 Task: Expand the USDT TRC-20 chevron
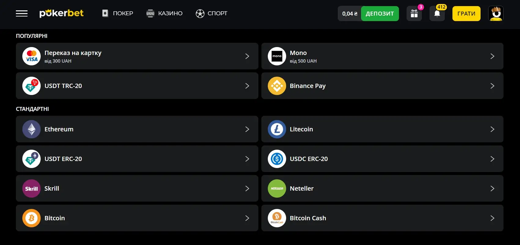point(247,86)
